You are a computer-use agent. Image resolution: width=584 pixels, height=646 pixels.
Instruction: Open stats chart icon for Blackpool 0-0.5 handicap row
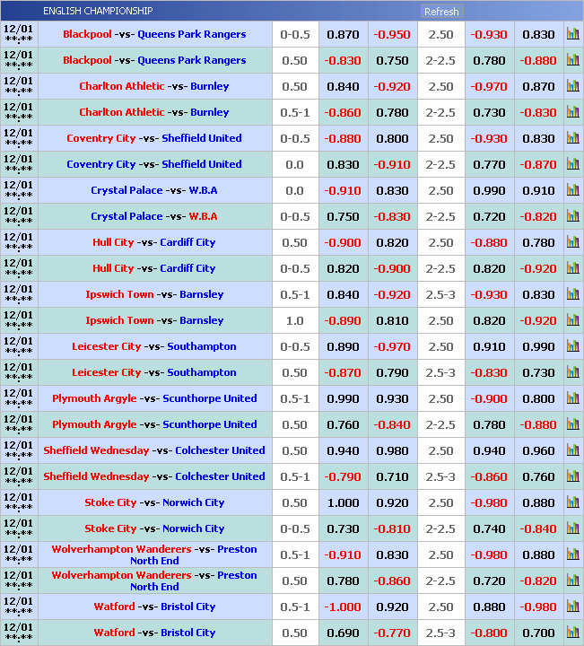pyautogui.click(x=572, y=34)
